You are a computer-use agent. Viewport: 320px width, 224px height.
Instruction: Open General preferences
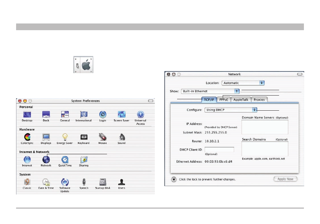(65, 114)
